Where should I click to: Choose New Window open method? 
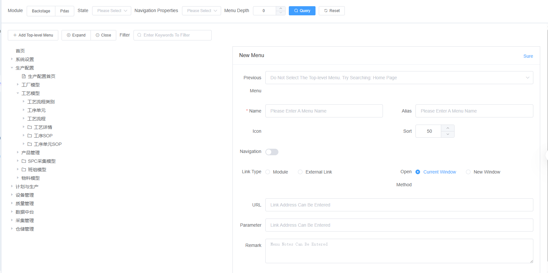(x=468, y=172)
